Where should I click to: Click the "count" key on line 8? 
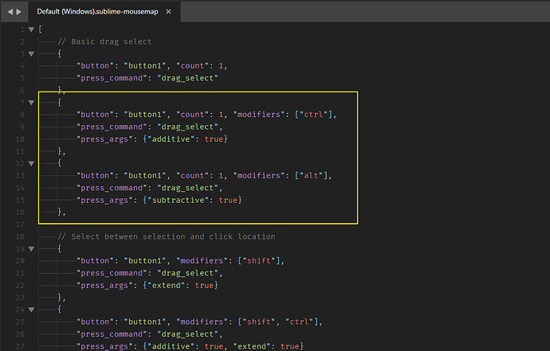coord(192,115)
